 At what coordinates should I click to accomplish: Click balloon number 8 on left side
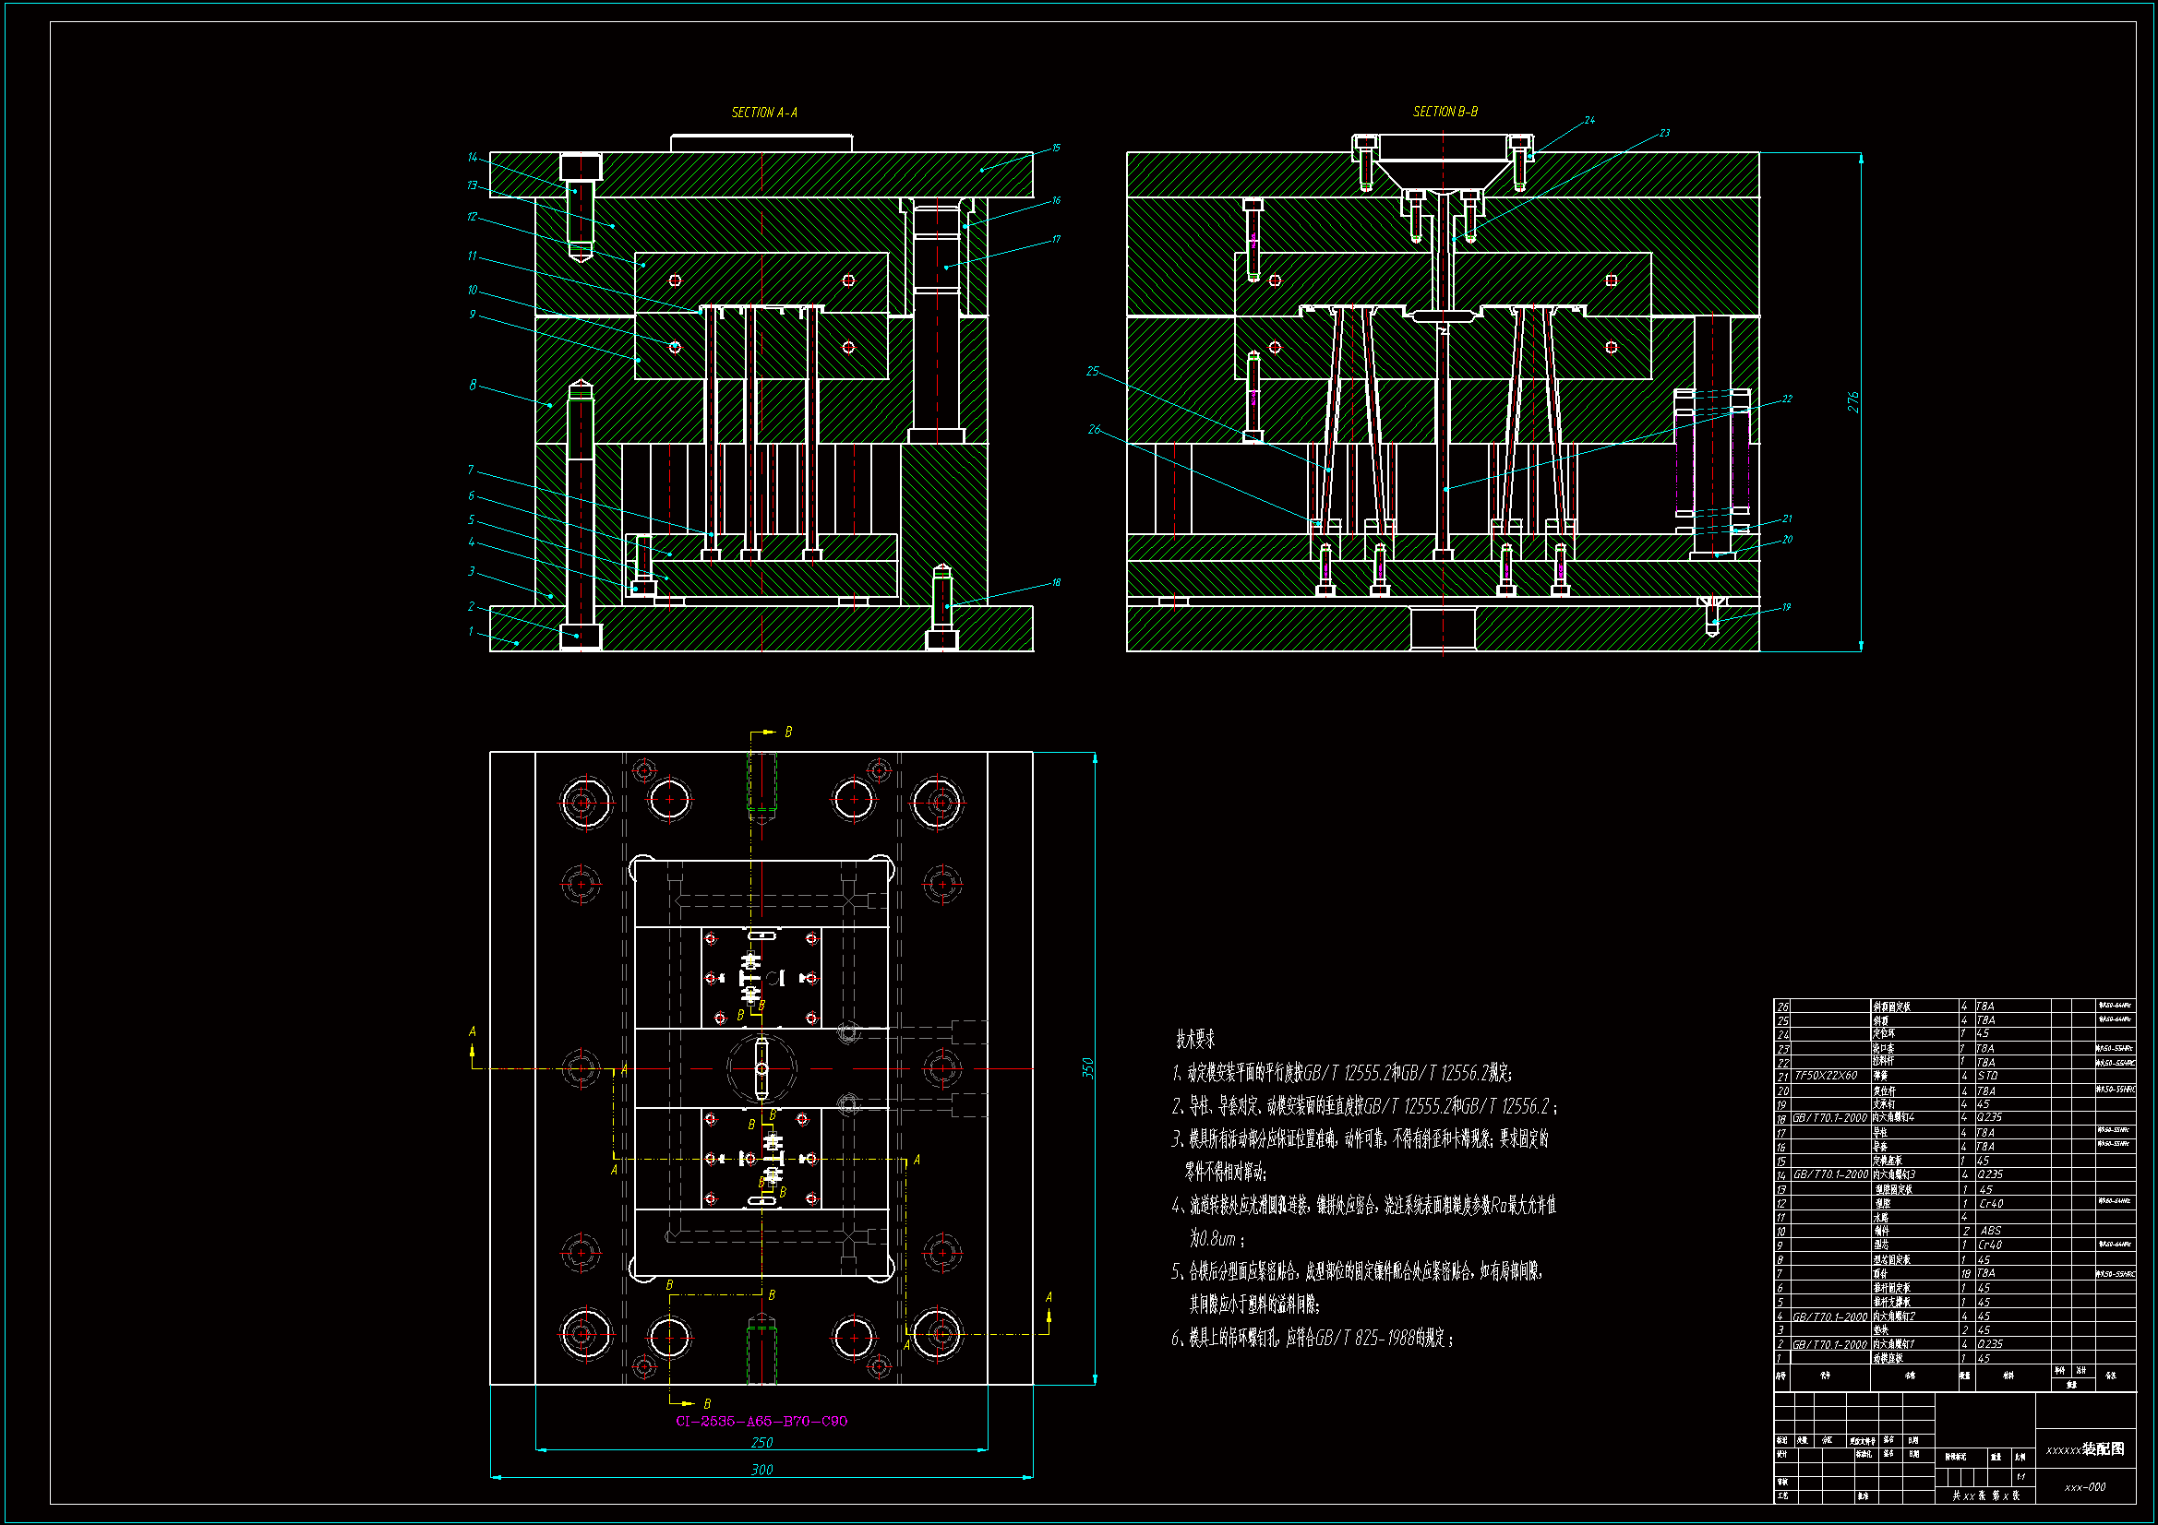pyautogui.click(x=473, y=386)
